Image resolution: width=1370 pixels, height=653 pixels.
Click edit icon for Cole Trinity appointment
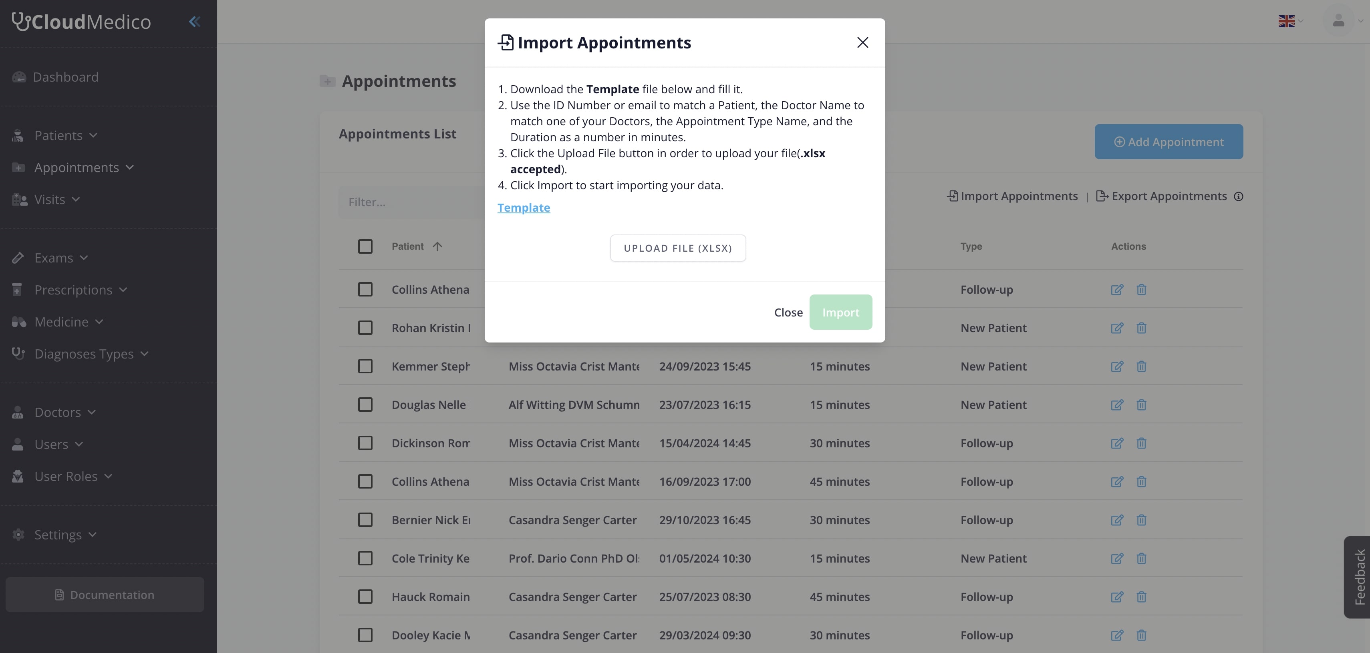point(1117,558)
